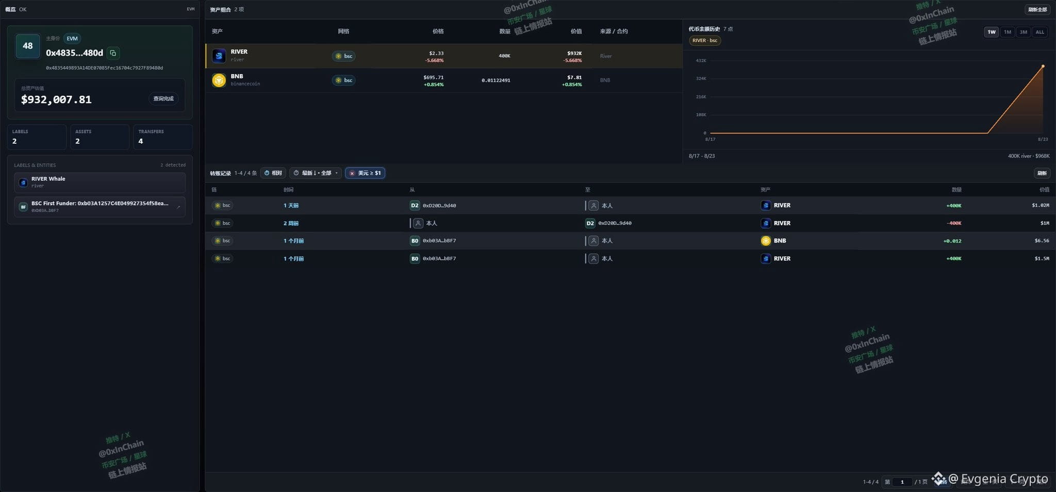Click the bsc chain badge of the 1 天前 transfer
This screenshot has height=492, width=1056.
(x=222, y=206)
